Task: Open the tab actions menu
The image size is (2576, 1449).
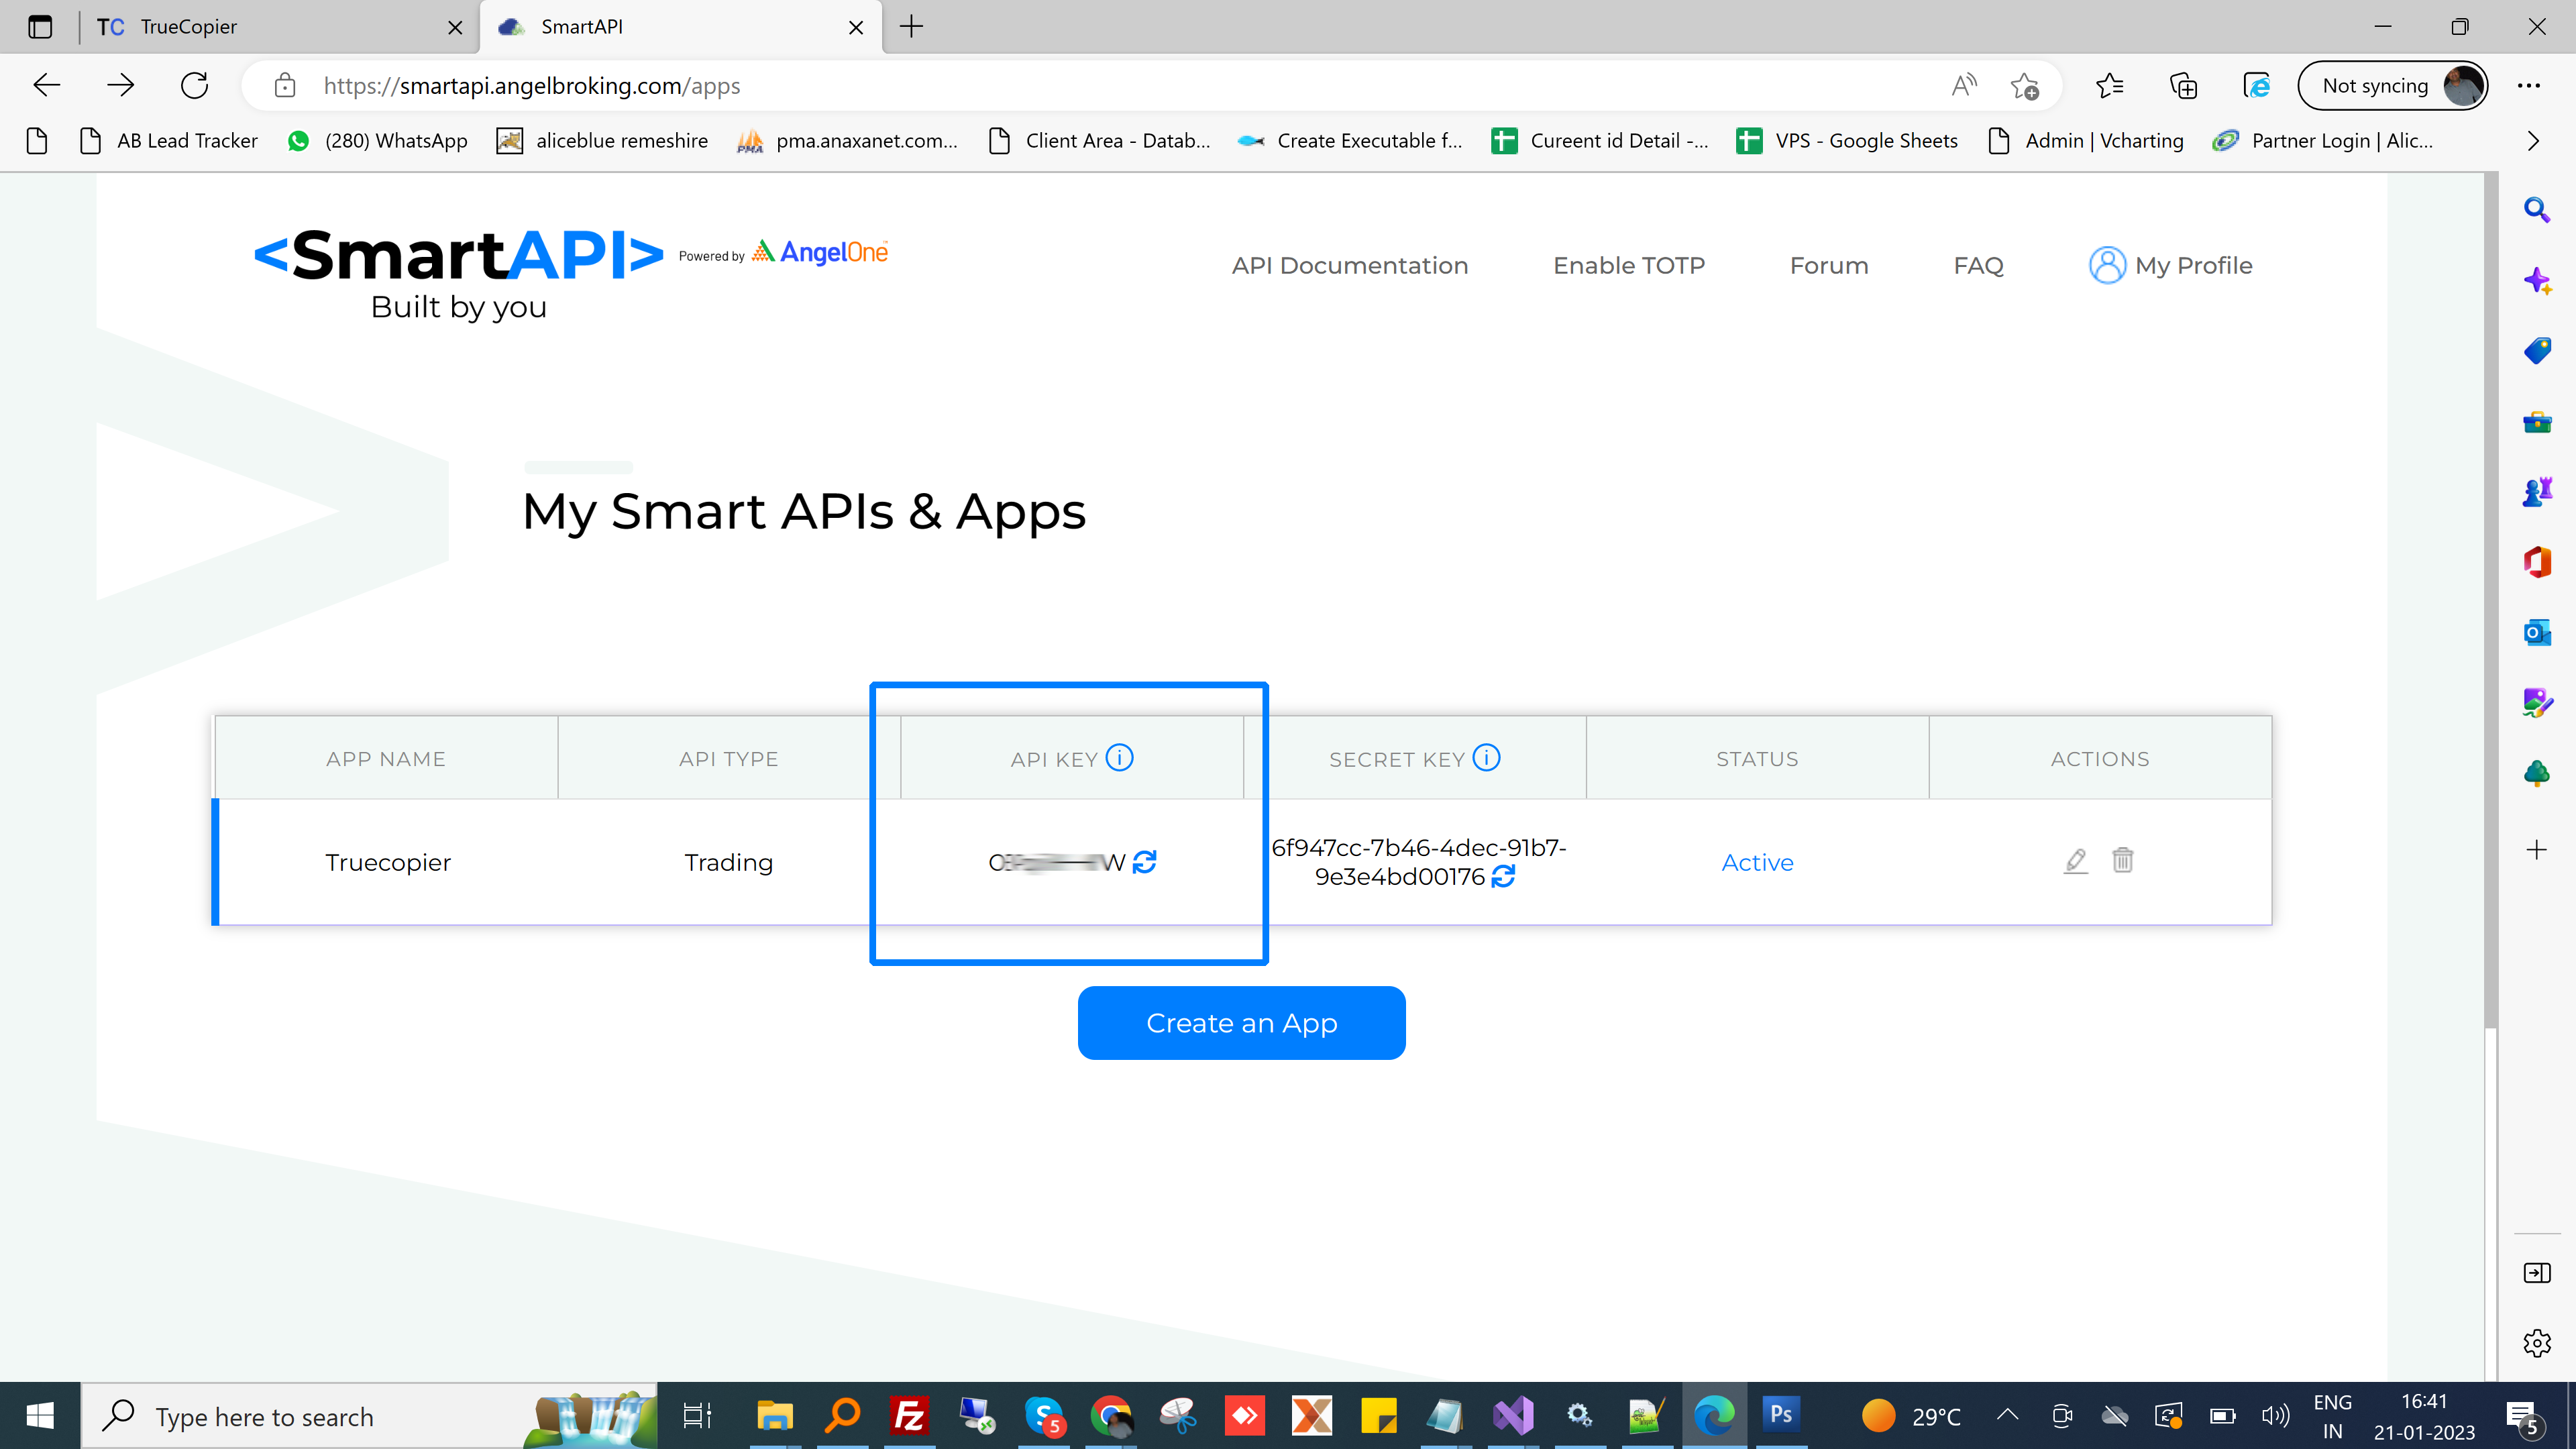Action: click(x=40, y=27)
